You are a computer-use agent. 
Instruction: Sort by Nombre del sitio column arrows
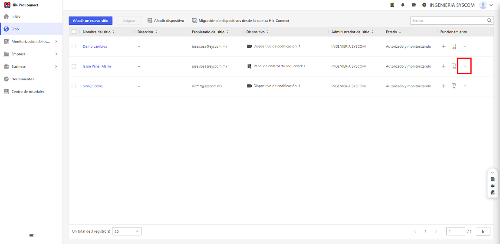114,32
